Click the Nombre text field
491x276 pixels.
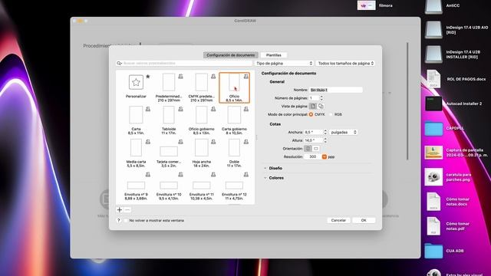(336, 90)
